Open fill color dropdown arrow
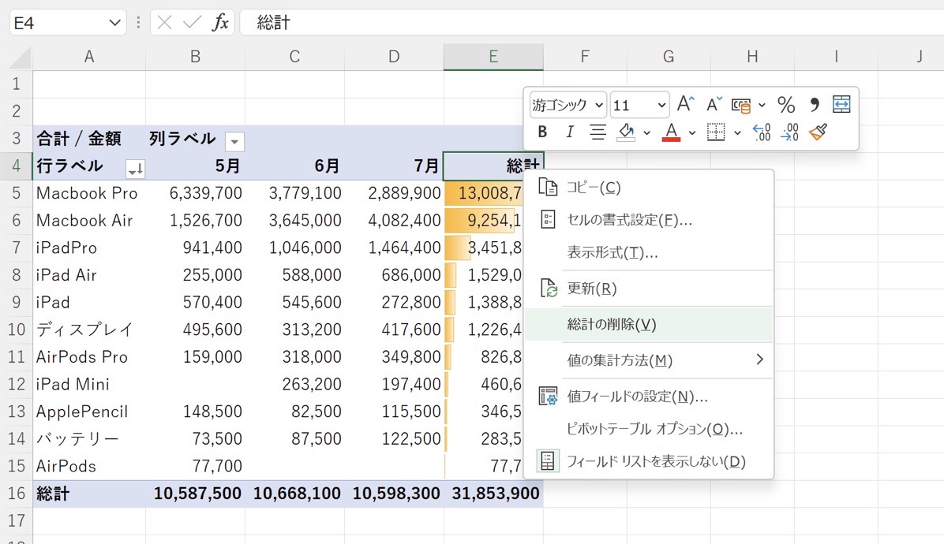 pos(646,132)
